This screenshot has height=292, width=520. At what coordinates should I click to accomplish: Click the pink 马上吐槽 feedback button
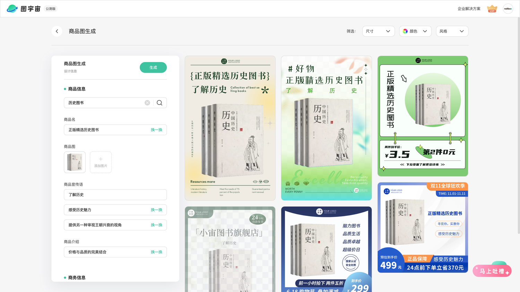[x=492, y=271]
